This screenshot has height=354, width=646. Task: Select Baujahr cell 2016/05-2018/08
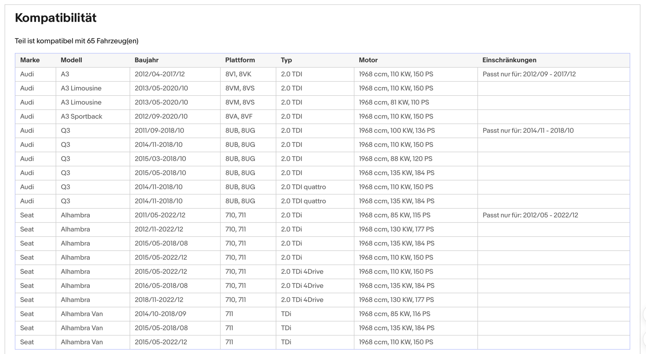pyautogui.click(x=161, y=286)
